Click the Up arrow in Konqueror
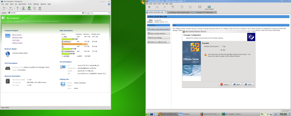Viewport: 291px width, 116px height. [x=17, y=8]
